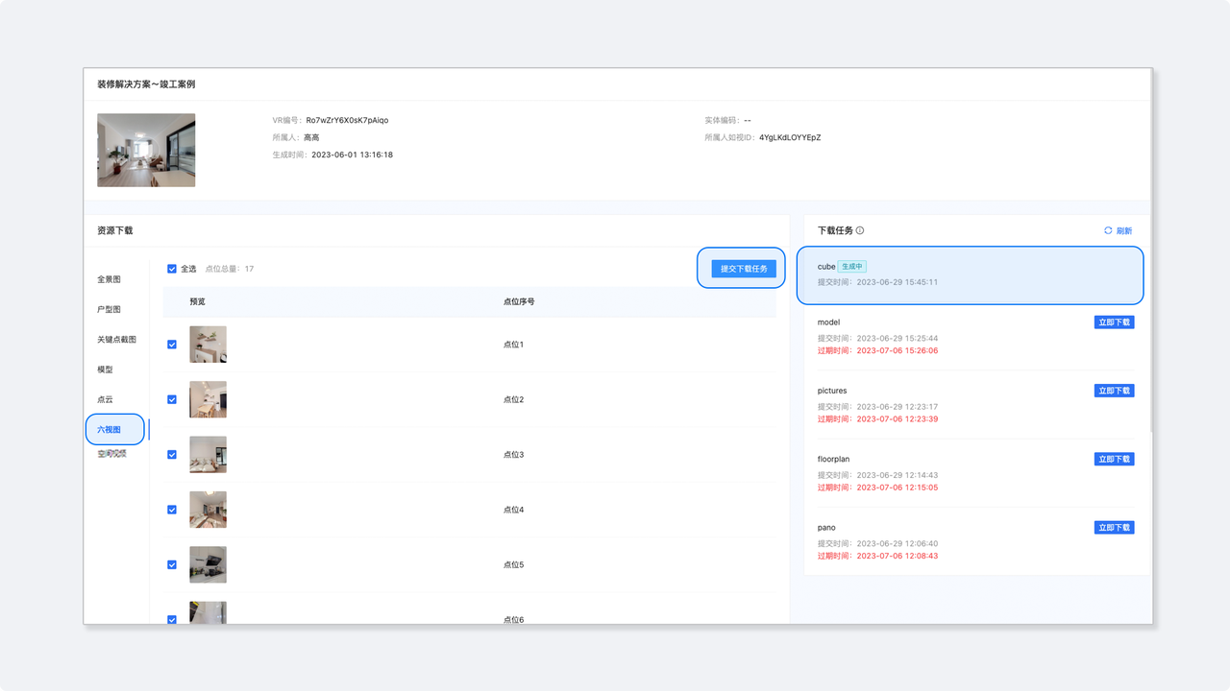Toggle the 全选 checkbox
Image resolution: width=1230 pixels, height=691 pixels.
point(172,269)
